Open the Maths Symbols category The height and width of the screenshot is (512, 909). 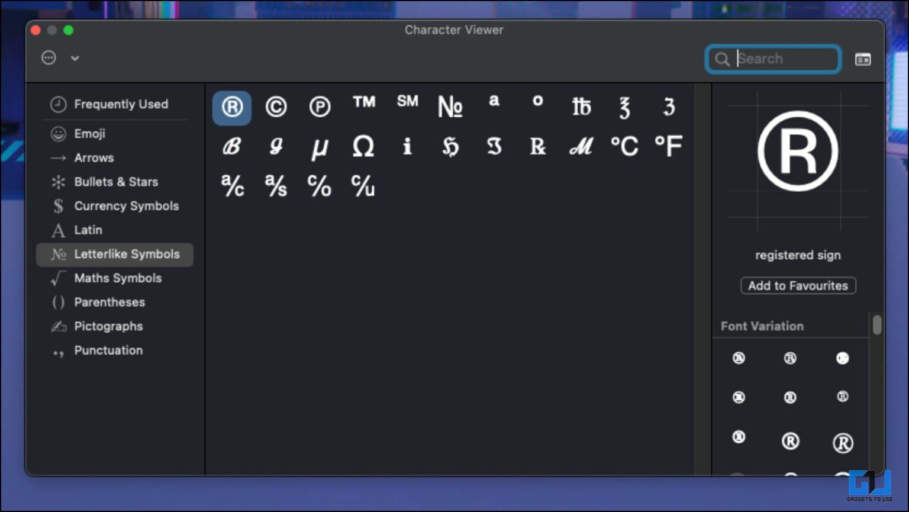pos(118,278)
